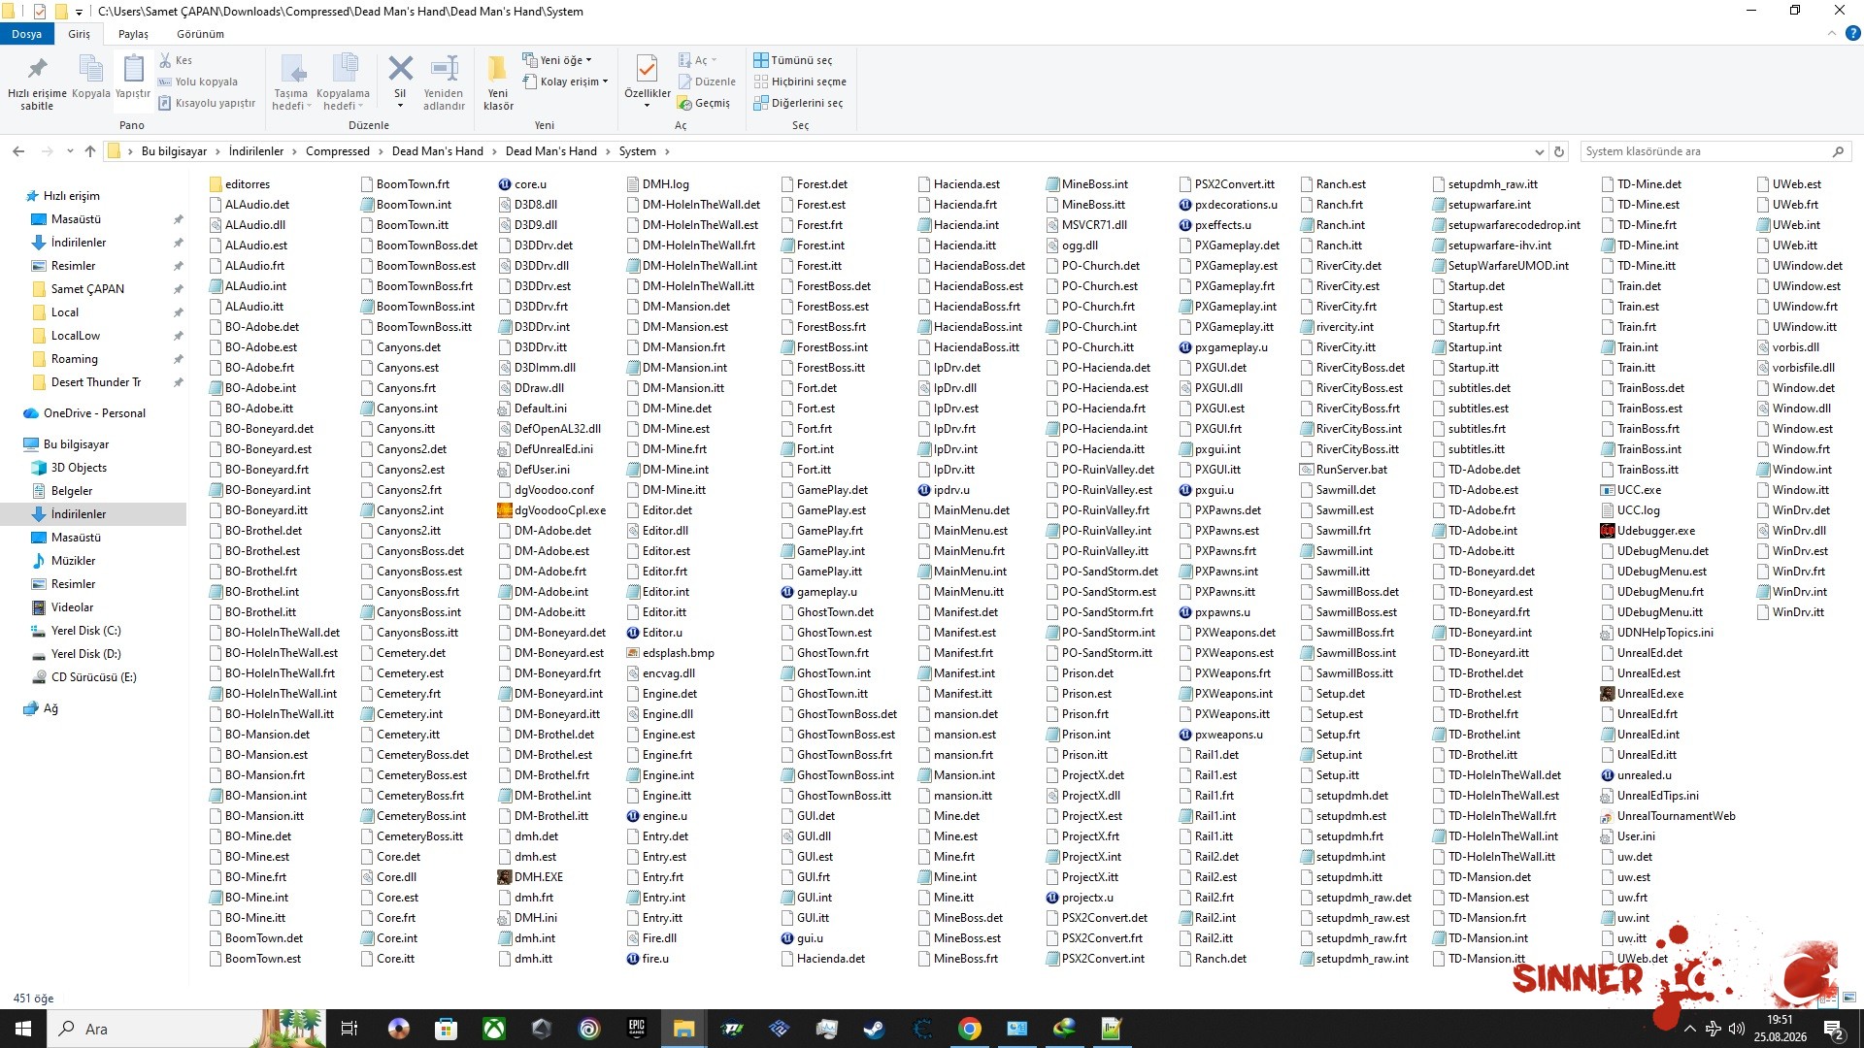Open Desert Thunder Tr quick access folder
Screen dimensions: 1864x1048
[87, 382]
